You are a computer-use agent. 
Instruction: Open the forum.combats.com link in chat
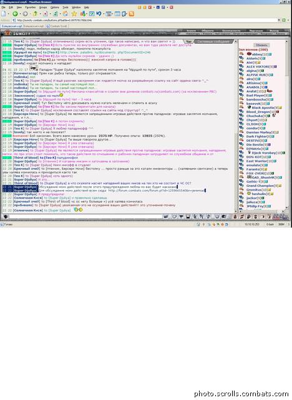(156, 191)
